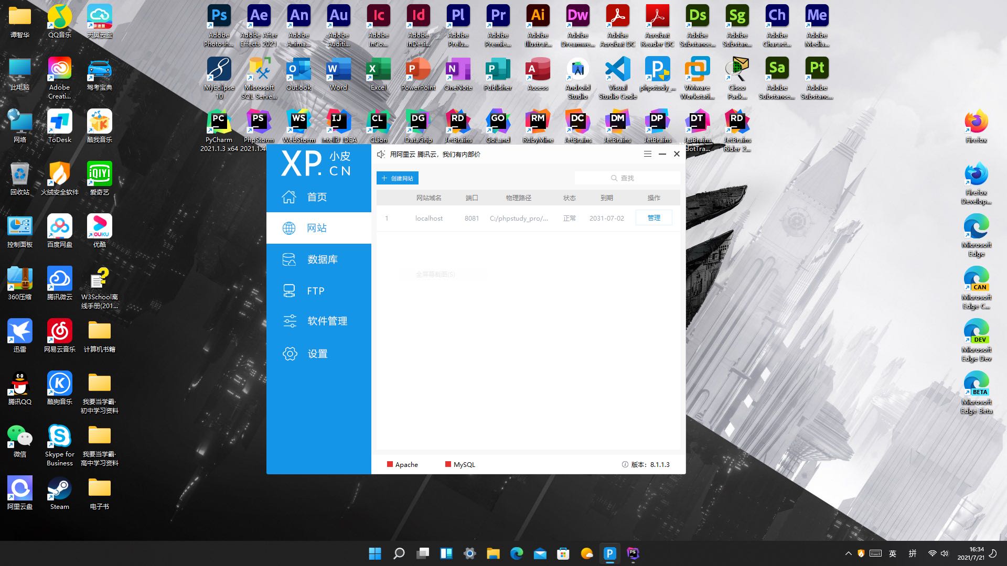Click the version info icon
This screenshot has height=566, width=1007.
click(x=625, y=464)
